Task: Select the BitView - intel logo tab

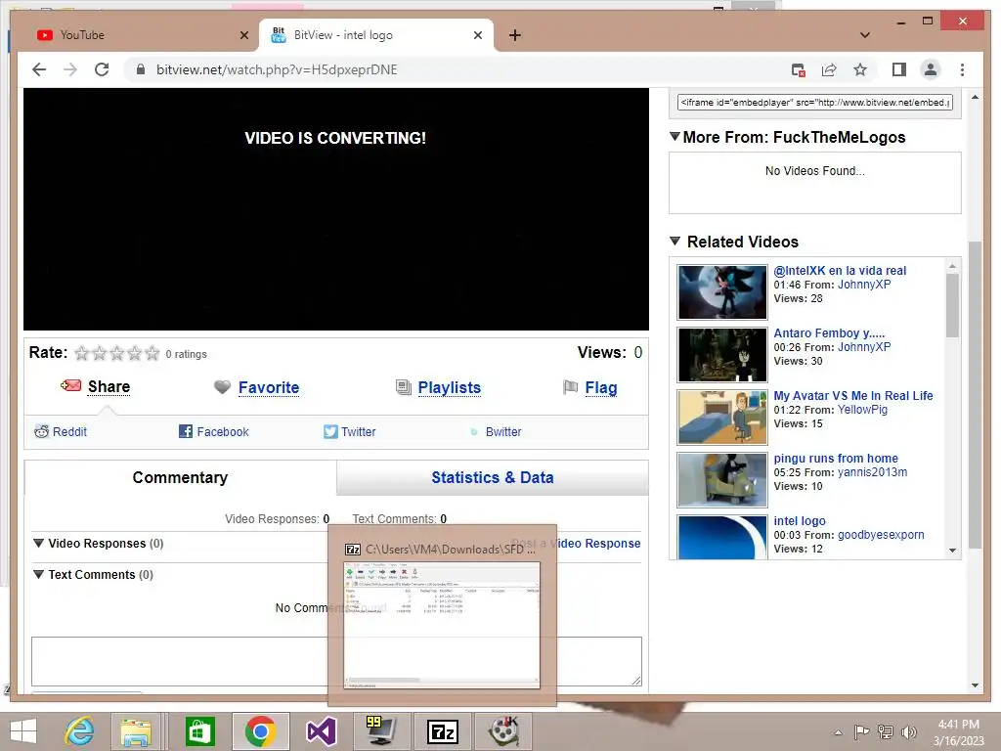Action: pyautogui.click(x=376, y=35)
